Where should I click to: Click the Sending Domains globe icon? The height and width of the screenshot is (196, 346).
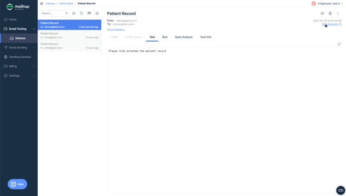click(x=6, y=57)
